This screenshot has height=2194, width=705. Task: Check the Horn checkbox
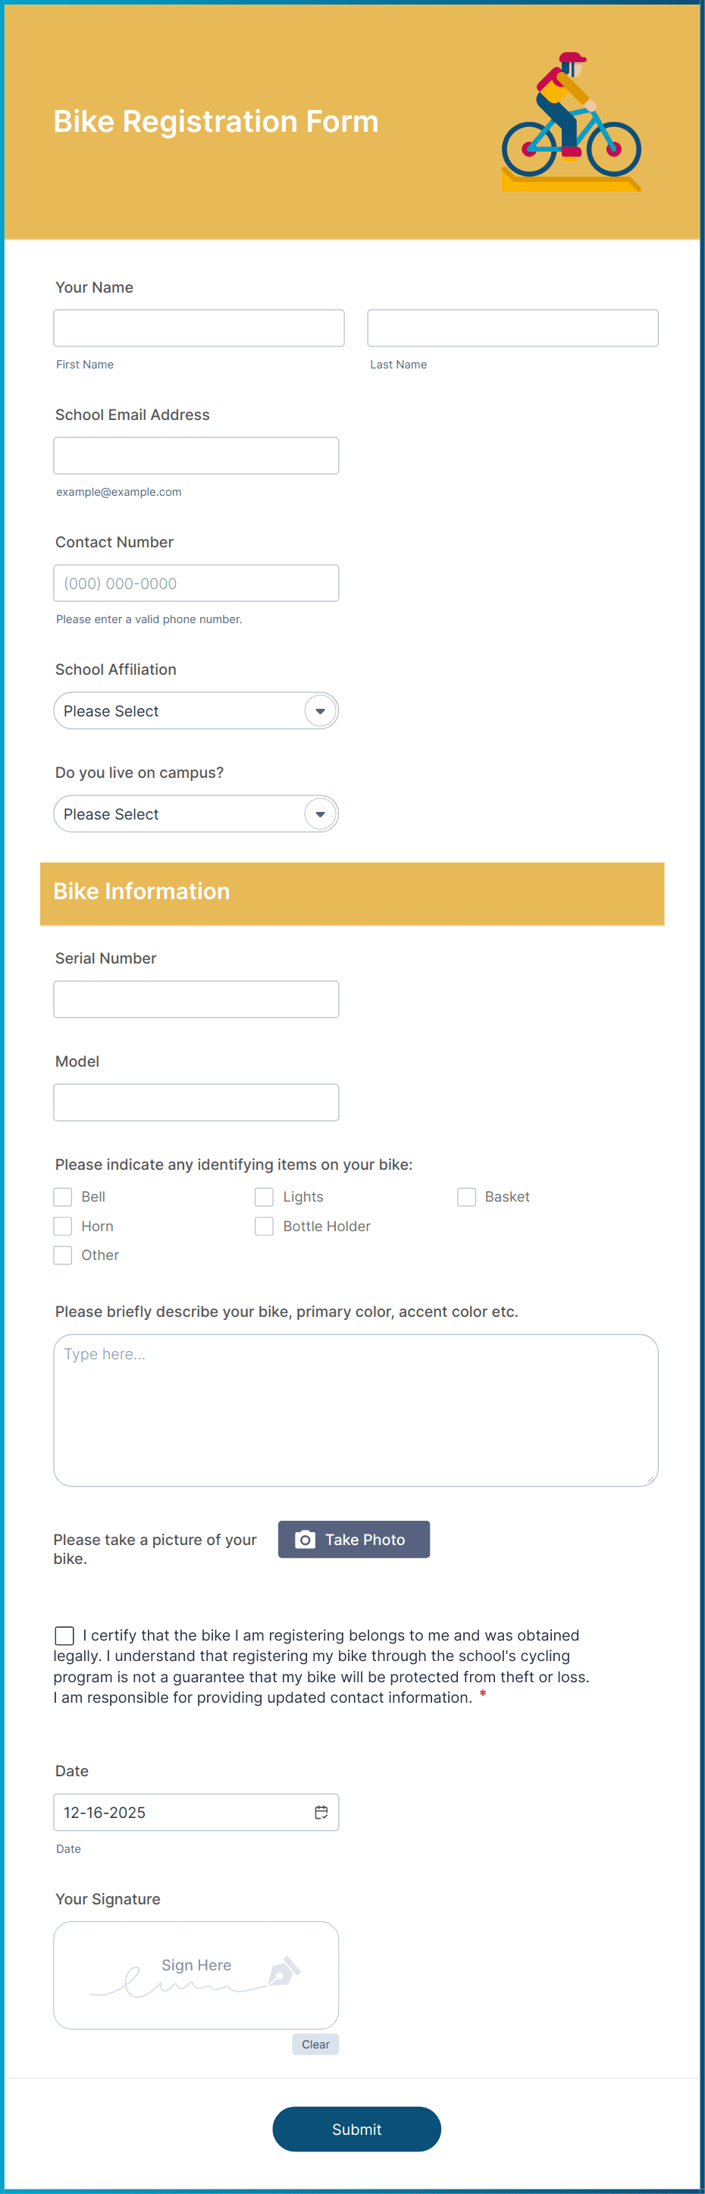coord(62,1226)
